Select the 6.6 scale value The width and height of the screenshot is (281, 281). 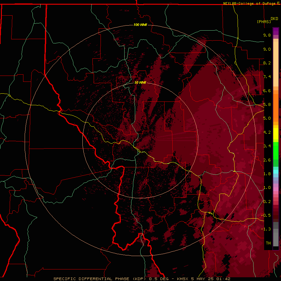coord(267,91)
